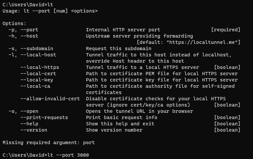Viewport: 253px width, 159px height.
Task: Click the --local-cert option text
Action: point(38,74)
